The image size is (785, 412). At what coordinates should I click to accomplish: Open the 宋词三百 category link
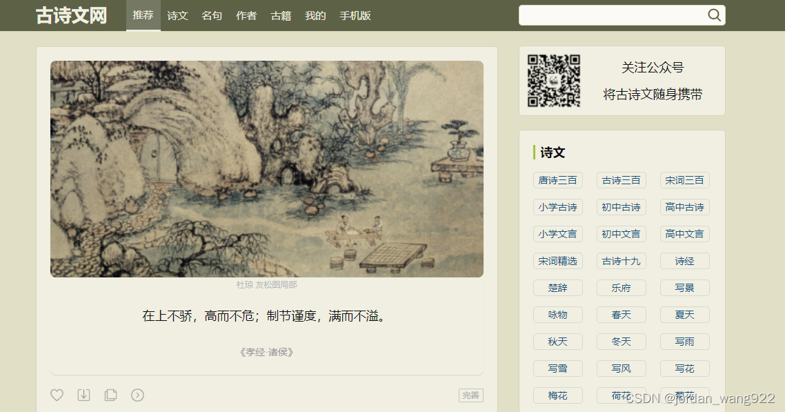pos(684,180)
